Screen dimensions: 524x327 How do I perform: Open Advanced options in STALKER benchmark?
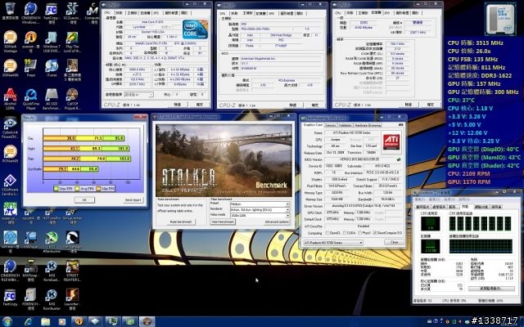coord(277,222)
